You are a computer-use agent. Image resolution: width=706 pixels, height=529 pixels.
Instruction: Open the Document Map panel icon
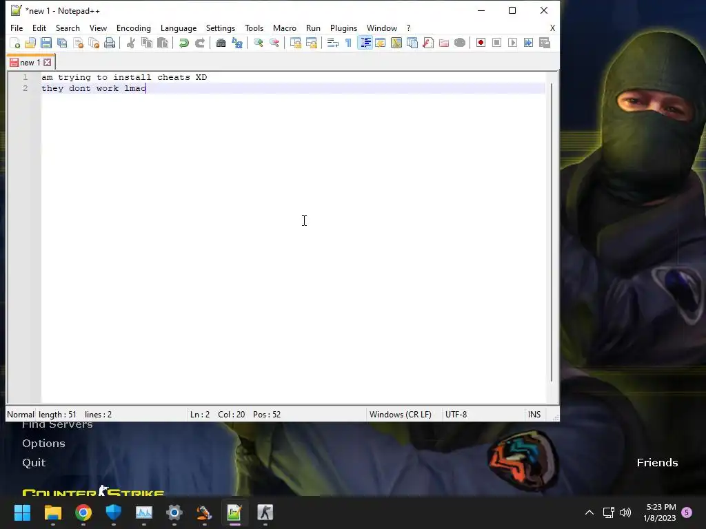point(396,43)
